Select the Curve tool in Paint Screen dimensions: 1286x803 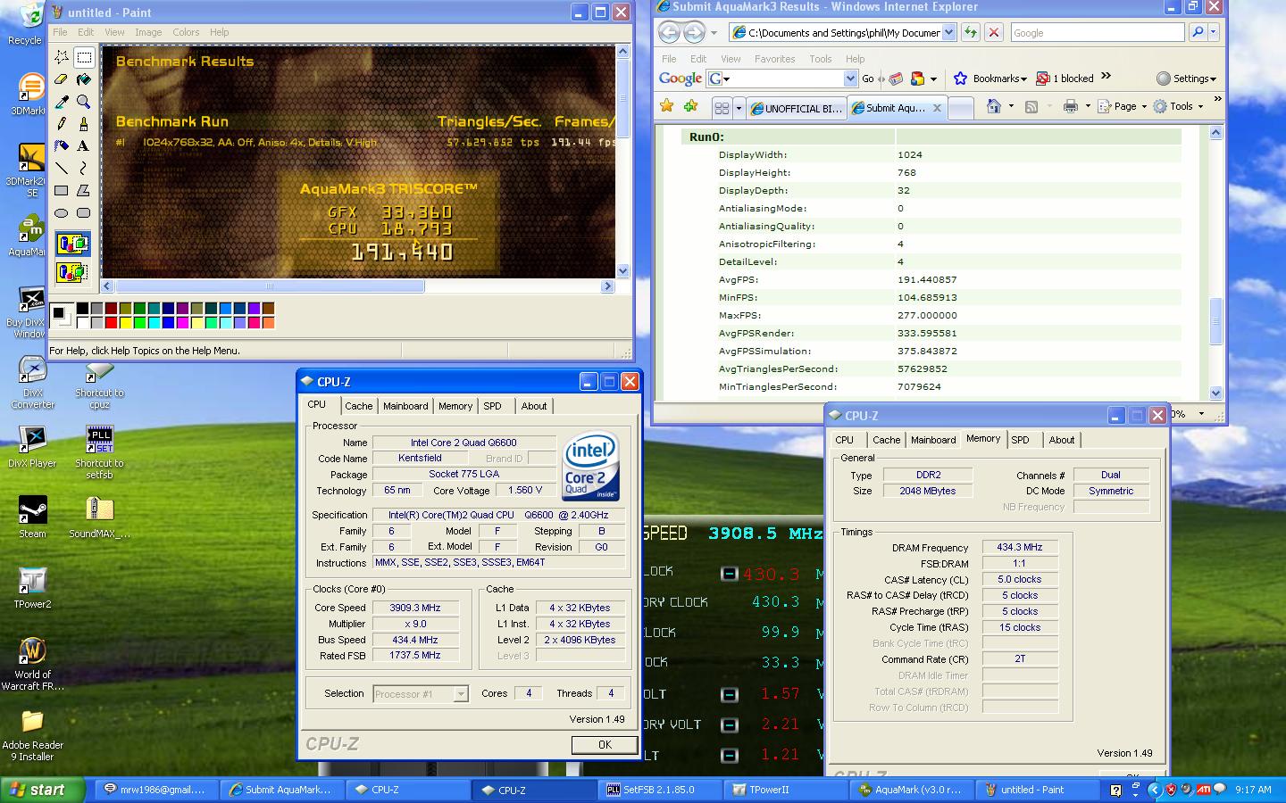(x=84, y=169)
